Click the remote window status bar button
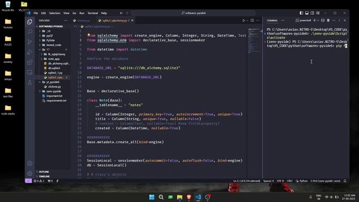Screen dimensions: 359x202 [28, 181]
